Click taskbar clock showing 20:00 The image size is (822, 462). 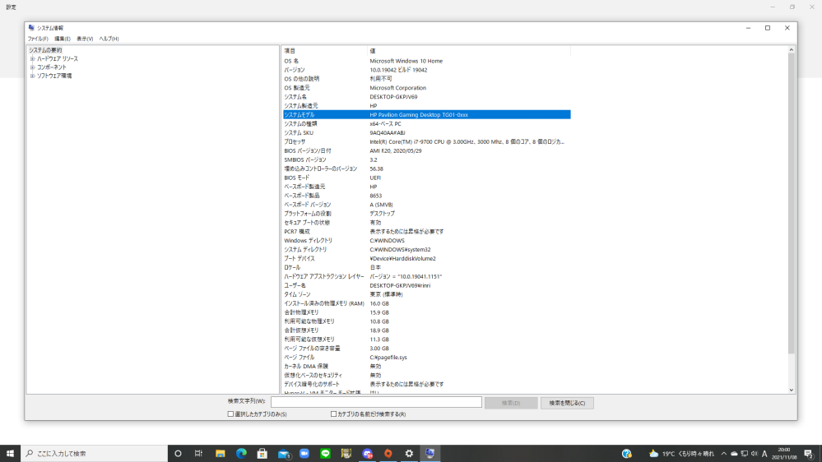(x=783, y=454)
